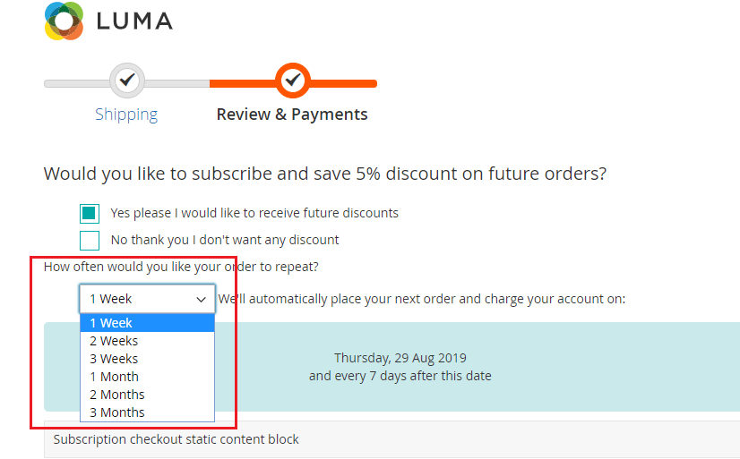740x459 pixels.
Task: Select the highlighted '1 Week' list option
Action: point(147,323)
